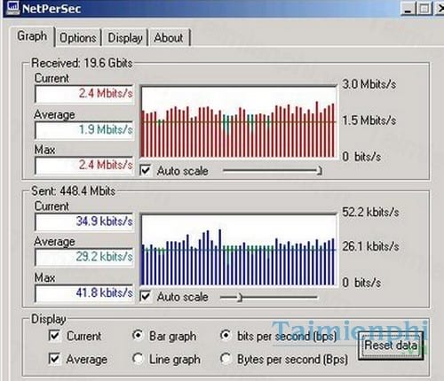Click the Received Max 2.4 Mbits/s field
The width and height of the screenshot is (444, 381).
(x=84, y=165)
